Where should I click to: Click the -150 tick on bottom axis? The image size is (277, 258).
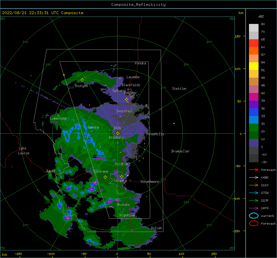[x=18, y=254]
